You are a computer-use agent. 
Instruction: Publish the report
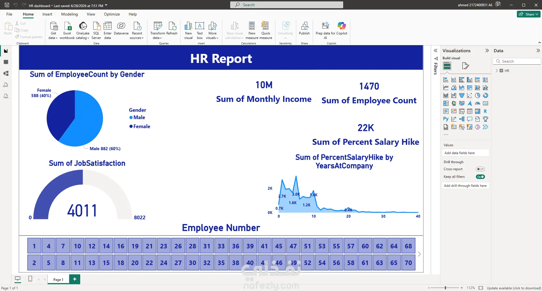click(x=304, y=28)
